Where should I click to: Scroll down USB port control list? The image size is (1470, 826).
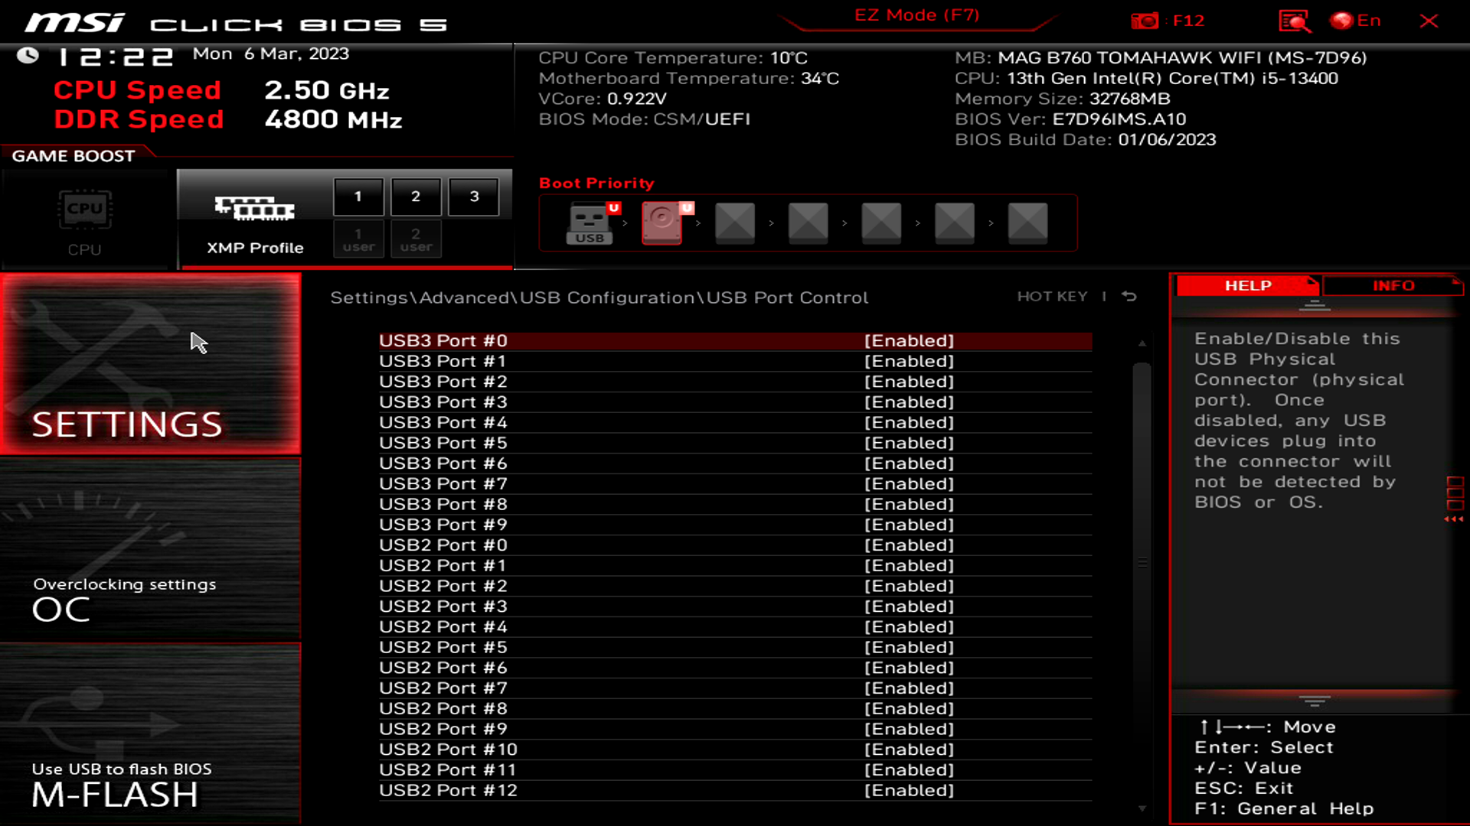pos(1142,808)
